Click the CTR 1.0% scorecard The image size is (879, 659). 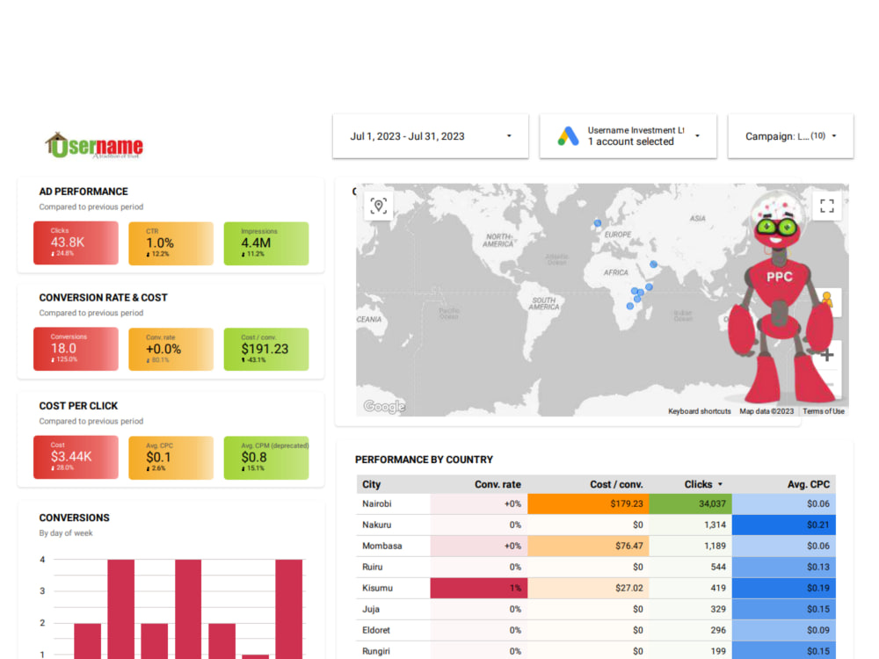tap(171, 243)
